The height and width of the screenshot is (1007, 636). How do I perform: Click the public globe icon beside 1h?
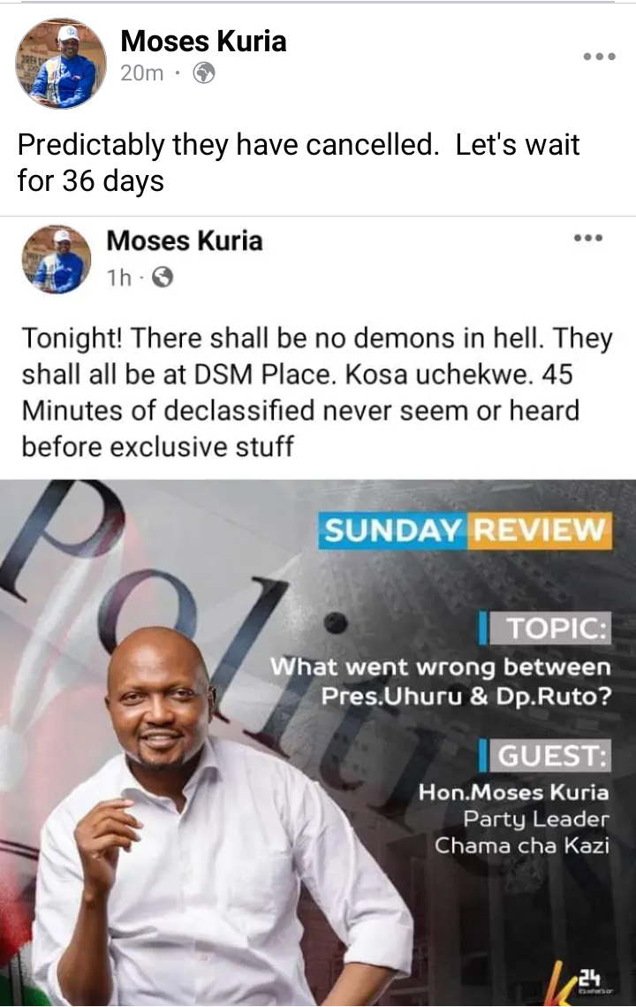point(163,278)
